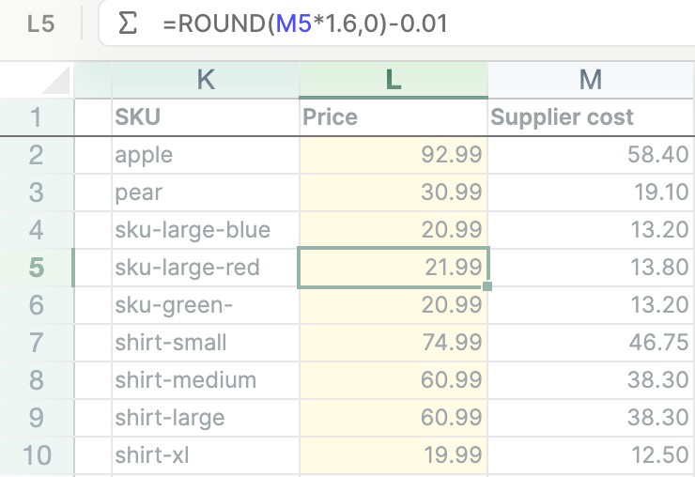
Task: Click the 'SKU' header cell
Action: tap(206, 117)
